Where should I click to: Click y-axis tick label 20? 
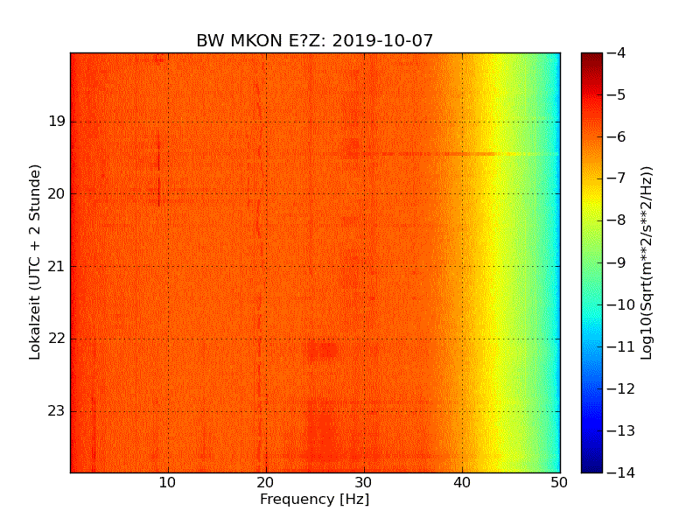tap(57, 193)
